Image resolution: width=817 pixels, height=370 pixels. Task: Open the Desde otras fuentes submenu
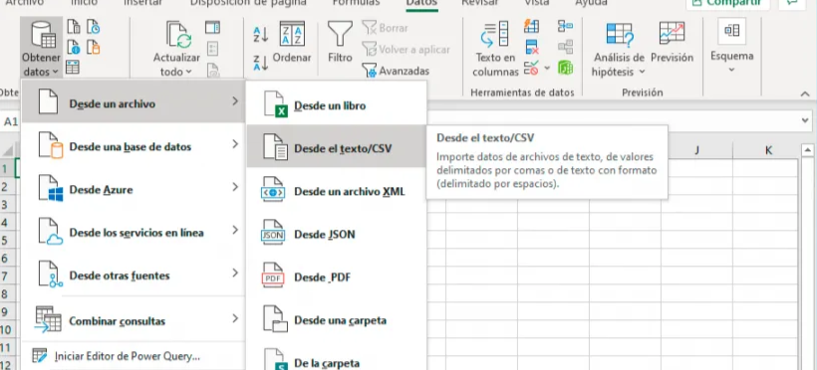pos(134,275)
